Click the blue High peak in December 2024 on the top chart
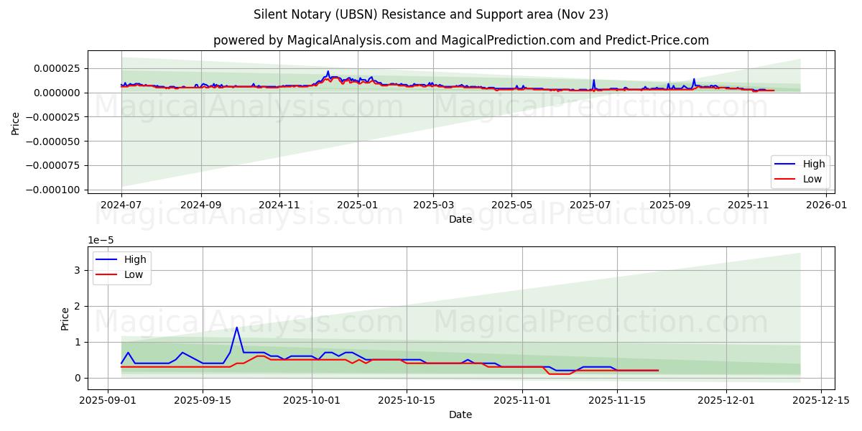Viewport: 862px width, 431px height. click(x=328, y=72)
